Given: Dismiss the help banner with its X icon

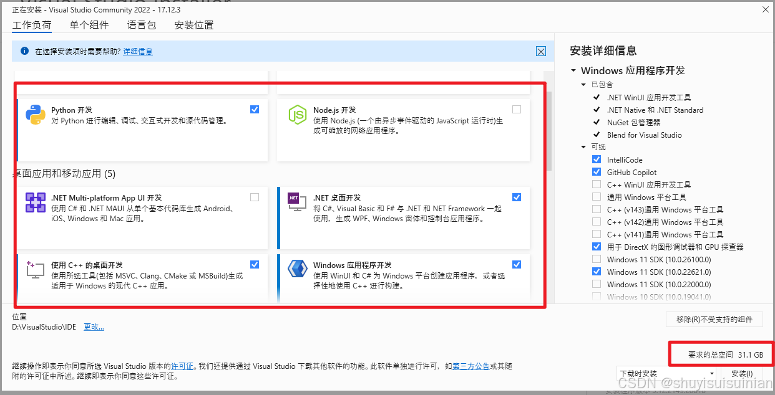Looking at the screenshot, I should (541, 52).
